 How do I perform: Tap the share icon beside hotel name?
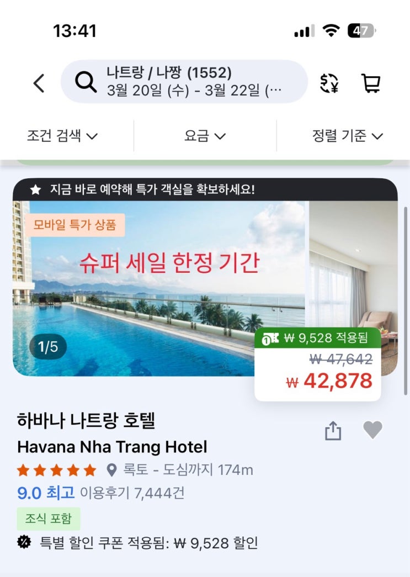(x=333, y=431)
